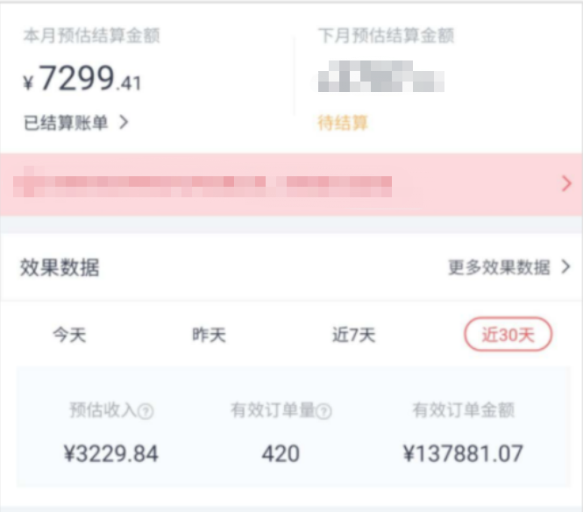Viewport: 583px width, 512px height.
Task: Open the arrow beside 已结算账单
Action: pos(124,122)
